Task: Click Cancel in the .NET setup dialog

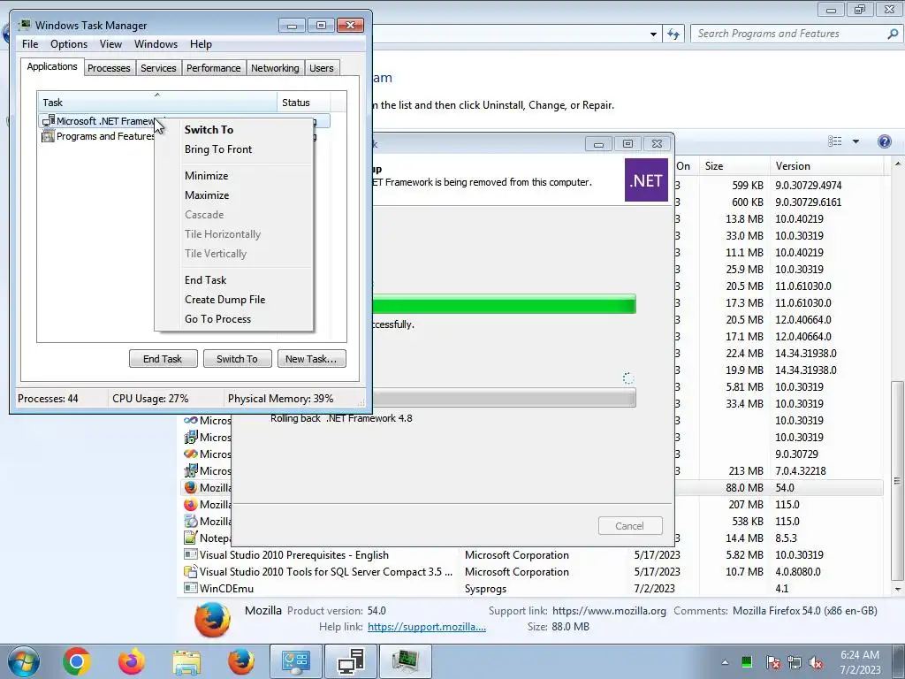Action: [x=629, y=526]
